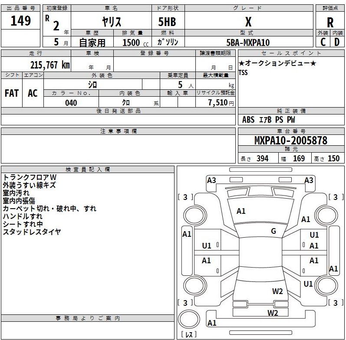Select registration month 5 月
The image size is (346, 340).
(61, 42)
